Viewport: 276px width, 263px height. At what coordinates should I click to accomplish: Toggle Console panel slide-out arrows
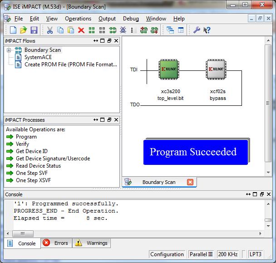click(x=248, y=194)
